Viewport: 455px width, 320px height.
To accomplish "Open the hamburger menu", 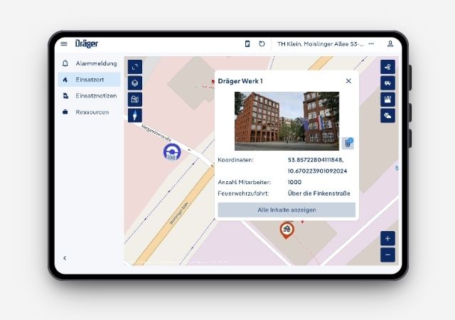I will point(64,44).
